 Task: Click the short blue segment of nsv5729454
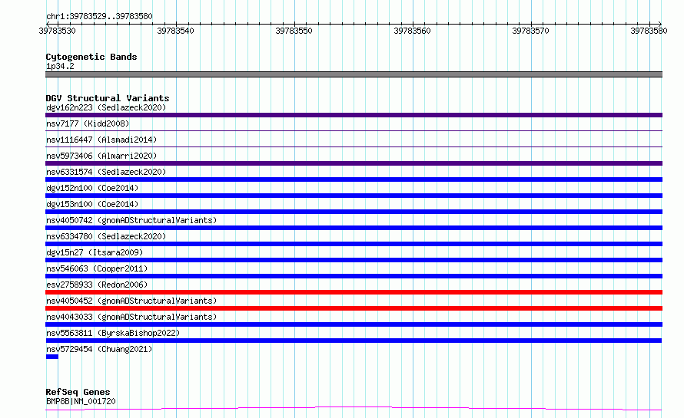click(52, 357)
